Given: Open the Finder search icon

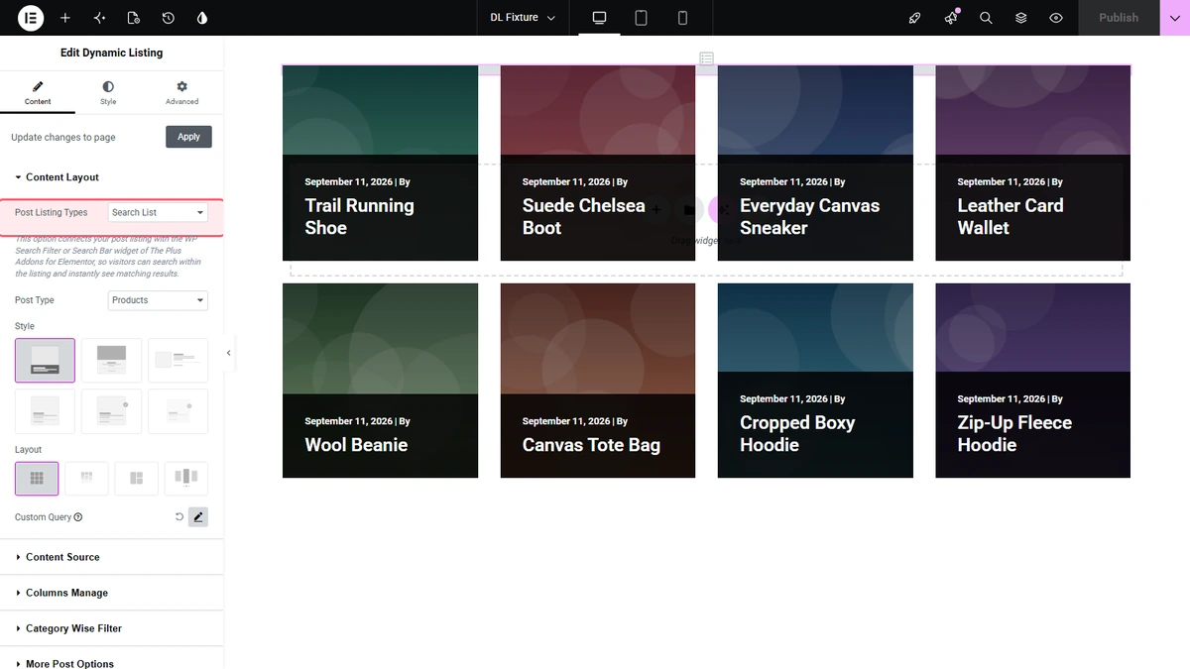Looking at the screenshot, I should click(986, 18).
